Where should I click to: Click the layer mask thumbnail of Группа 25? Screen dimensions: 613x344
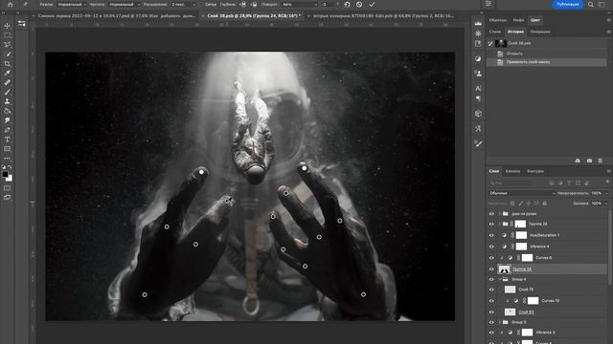520,224
